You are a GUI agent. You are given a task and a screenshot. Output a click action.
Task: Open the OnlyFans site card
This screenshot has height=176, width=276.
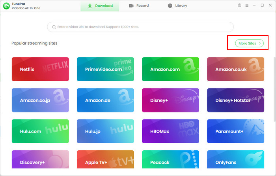point(236,159)
